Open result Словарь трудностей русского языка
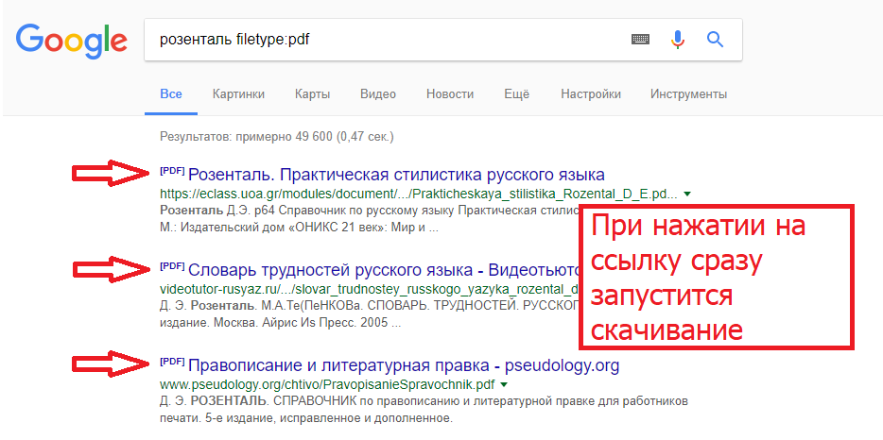The image size is (883, 440). click(384, 270)
